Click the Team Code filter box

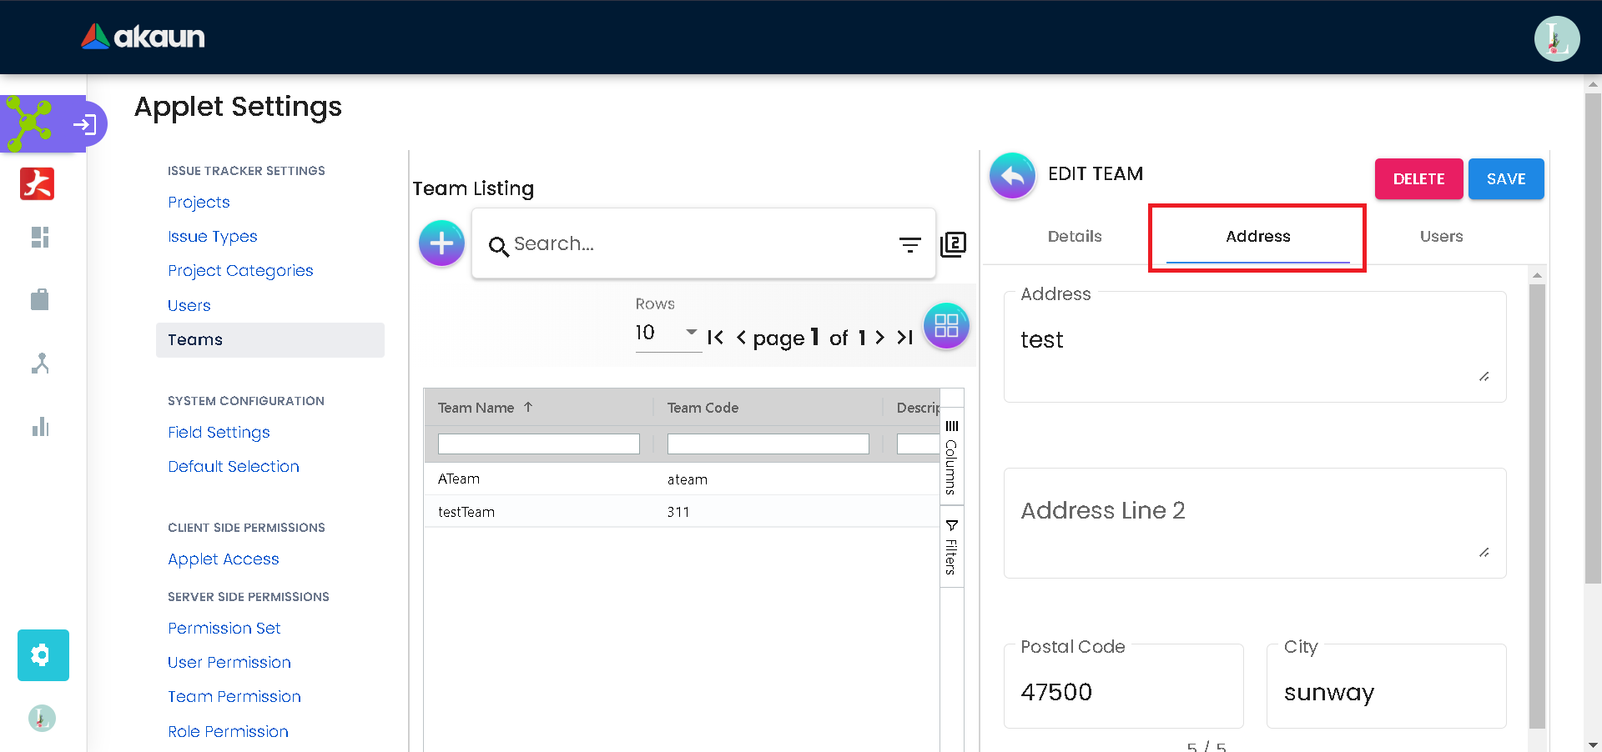(x=768, y=444)
